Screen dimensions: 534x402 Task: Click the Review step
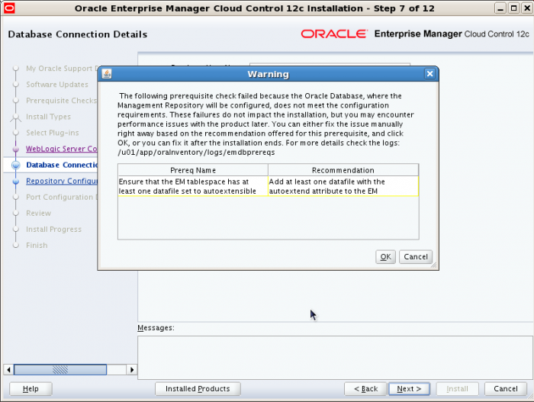(x=38, y=214)
